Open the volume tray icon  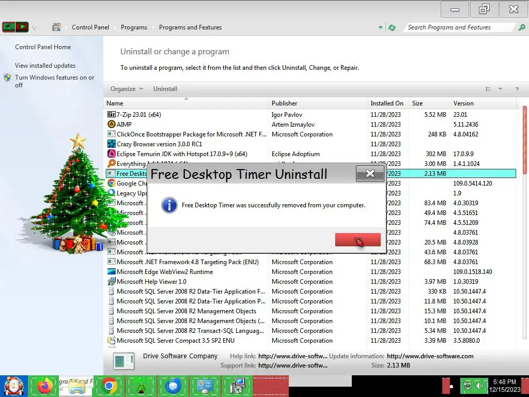(480, 386)
